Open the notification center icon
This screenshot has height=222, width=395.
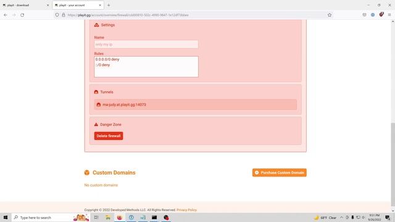(388, 218)
